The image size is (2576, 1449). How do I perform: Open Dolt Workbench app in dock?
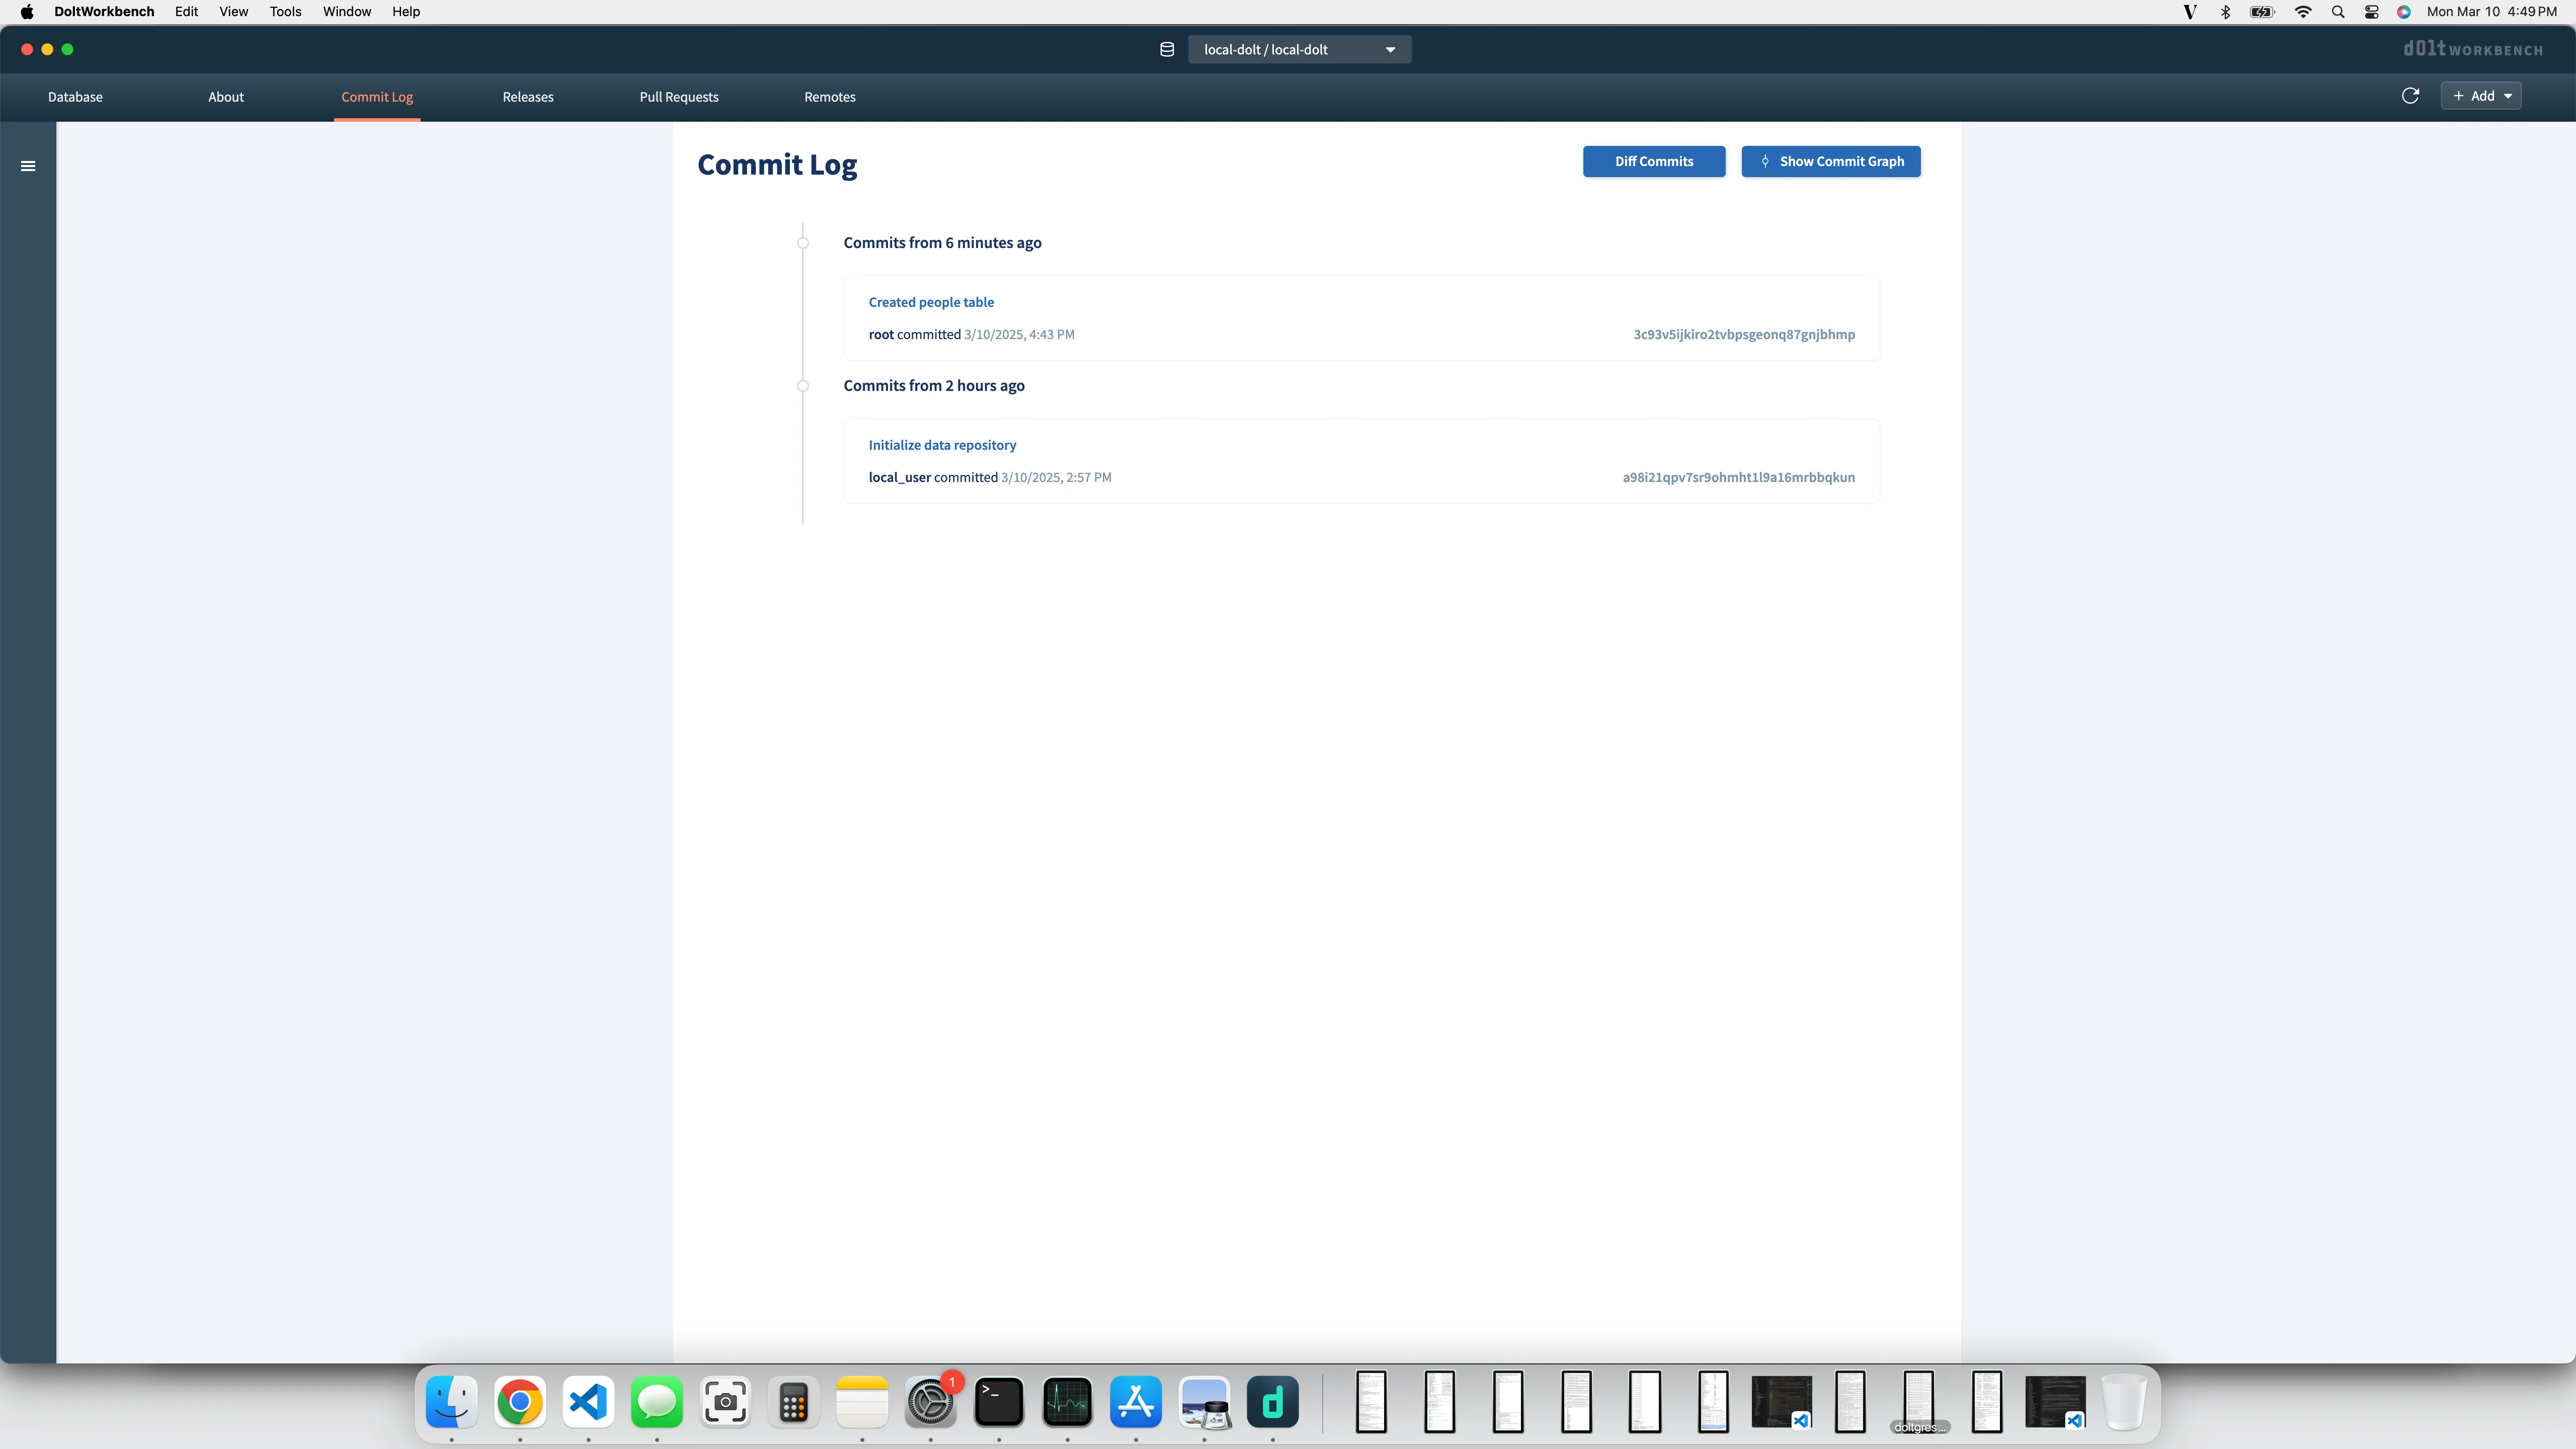pos(1272,1402)
